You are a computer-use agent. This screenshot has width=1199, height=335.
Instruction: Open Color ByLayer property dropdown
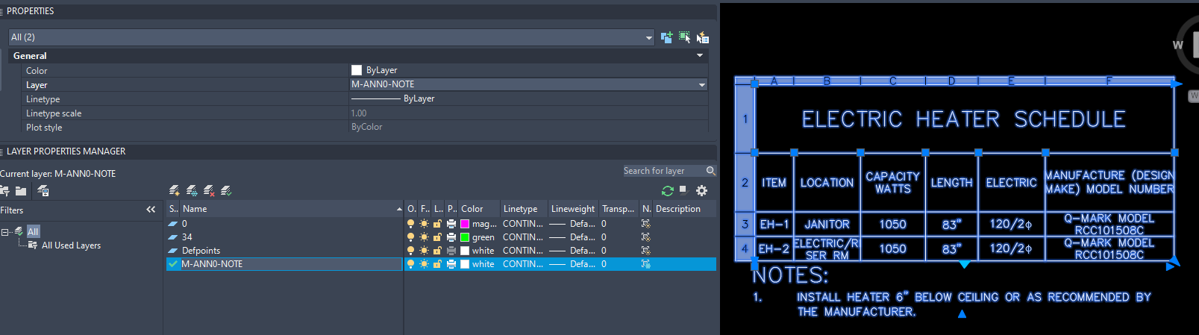(529, 70)
